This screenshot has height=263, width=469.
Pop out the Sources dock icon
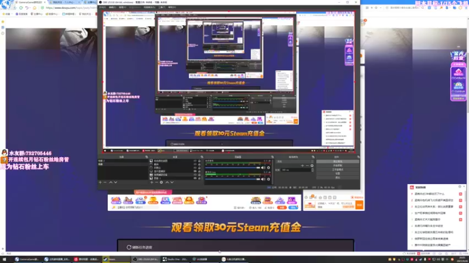point(202,157)
